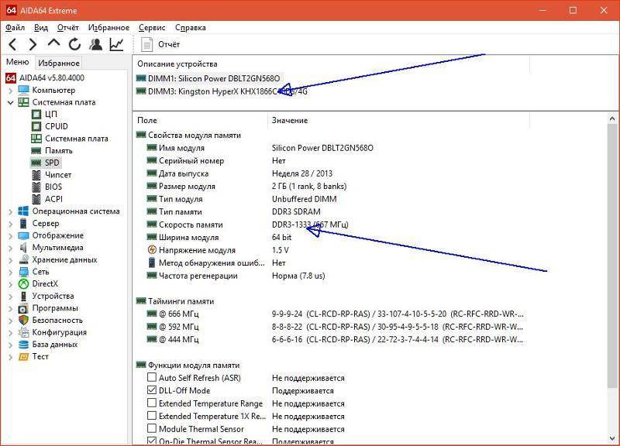Open the Память tree item
Image resolution: width=620 pixels, height=446 pixels.
[59, 150]
